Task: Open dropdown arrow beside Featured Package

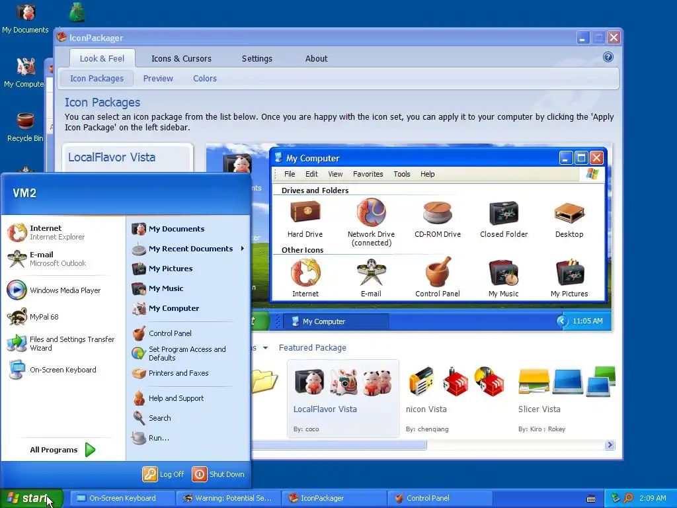Action: point(265,348)
